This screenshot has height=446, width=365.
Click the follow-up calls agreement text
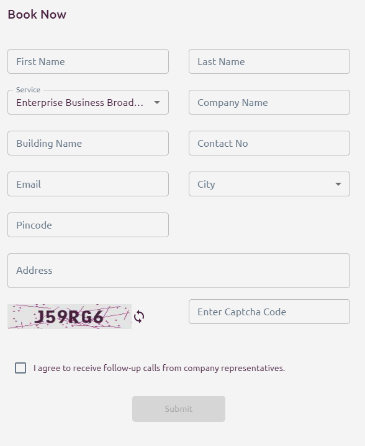coord(159,368)
